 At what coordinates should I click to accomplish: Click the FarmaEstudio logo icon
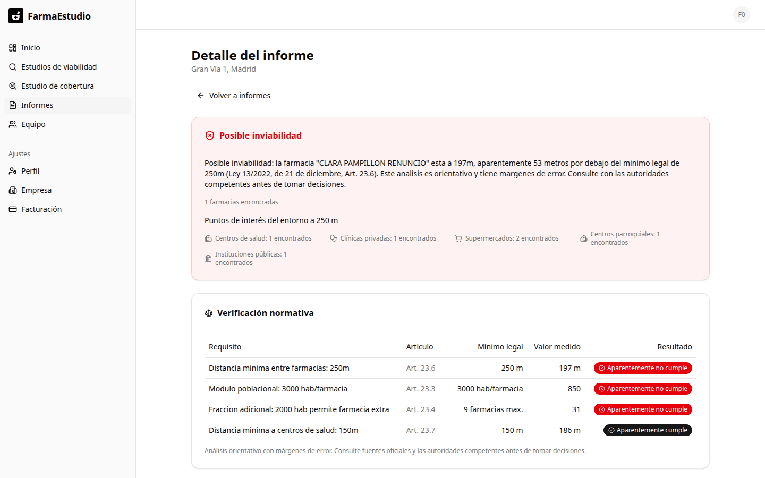click(x=15, y=16)
